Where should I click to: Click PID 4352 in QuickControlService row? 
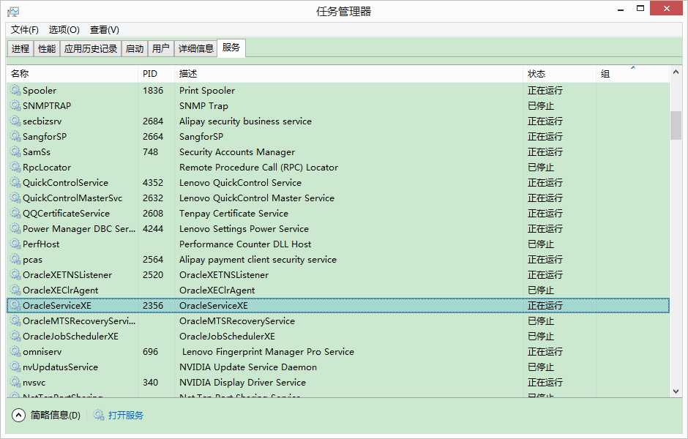click(153, 182)
